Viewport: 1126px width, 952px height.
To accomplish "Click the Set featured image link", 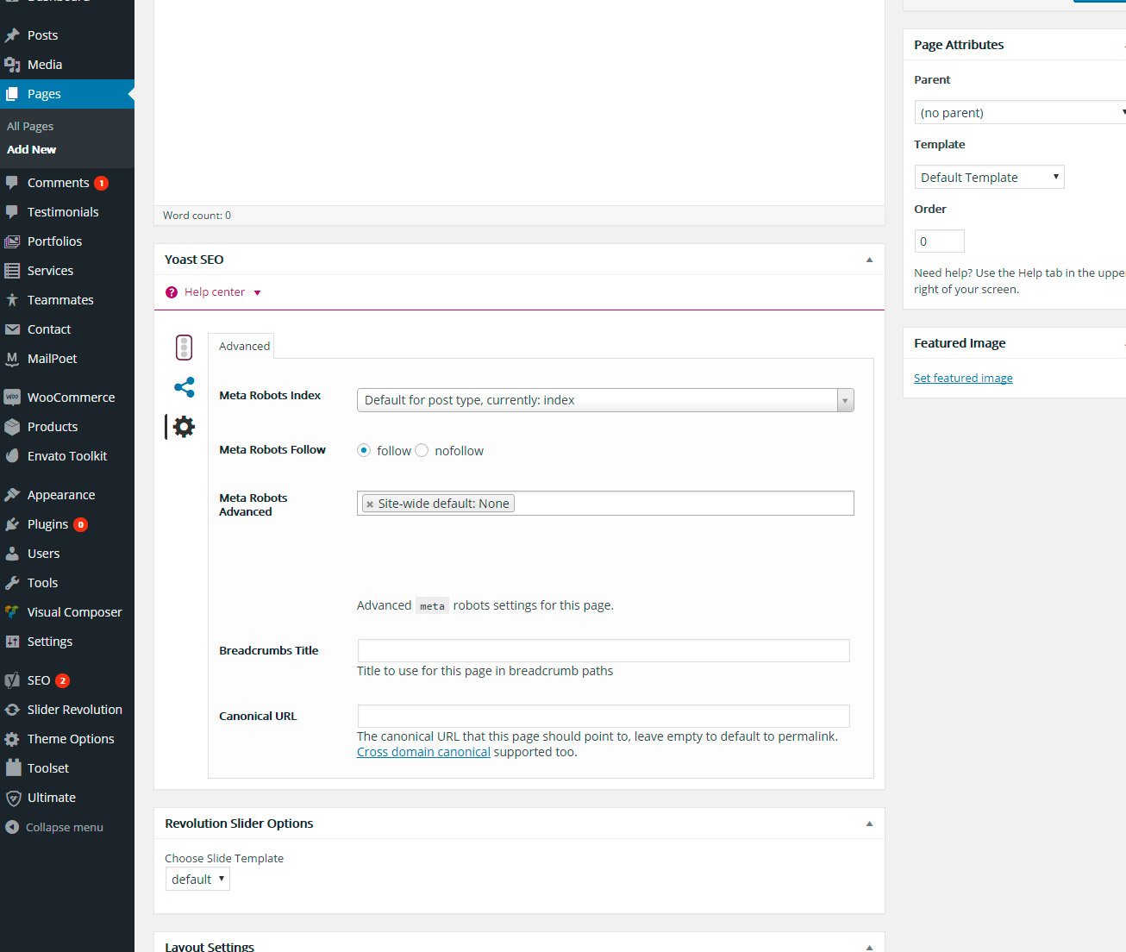I will [x=963, y=378].
